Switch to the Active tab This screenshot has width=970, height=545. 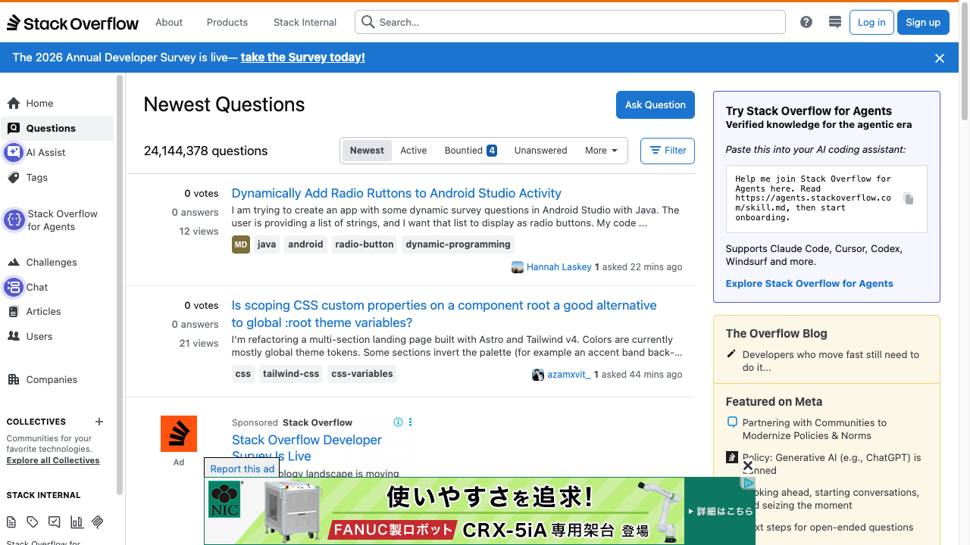(414, 151)
